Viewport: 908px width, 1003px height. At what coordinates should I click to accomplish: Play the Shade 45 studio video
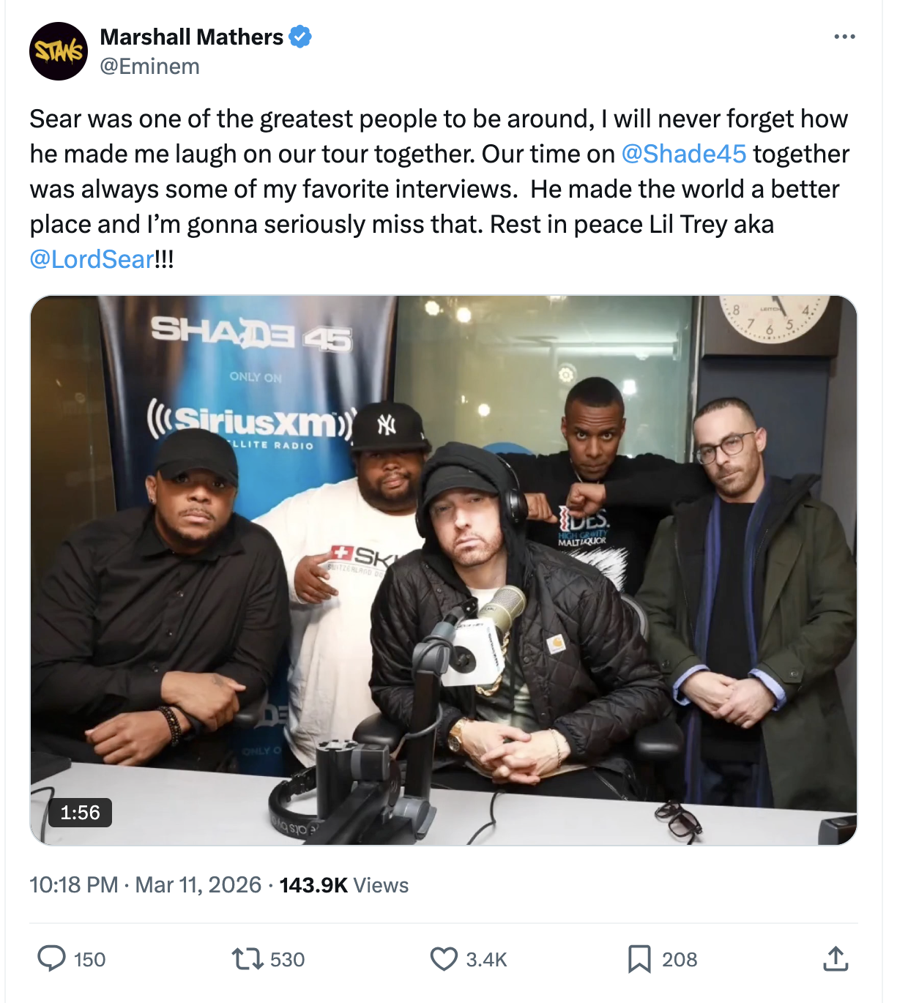[x=444, y=570]
